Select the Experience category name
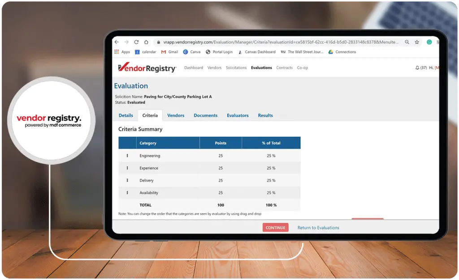 pos(149,168)
